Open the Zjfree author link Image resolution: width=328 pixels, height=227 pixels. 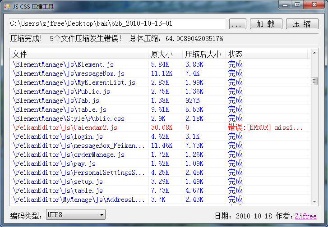[305, 216]
